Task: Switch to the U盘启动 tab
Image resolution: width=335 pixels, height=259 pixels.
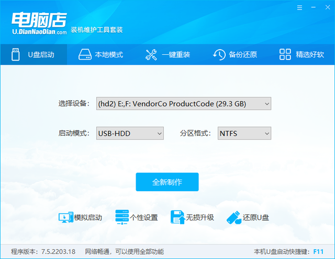Action: coord(33,55)
